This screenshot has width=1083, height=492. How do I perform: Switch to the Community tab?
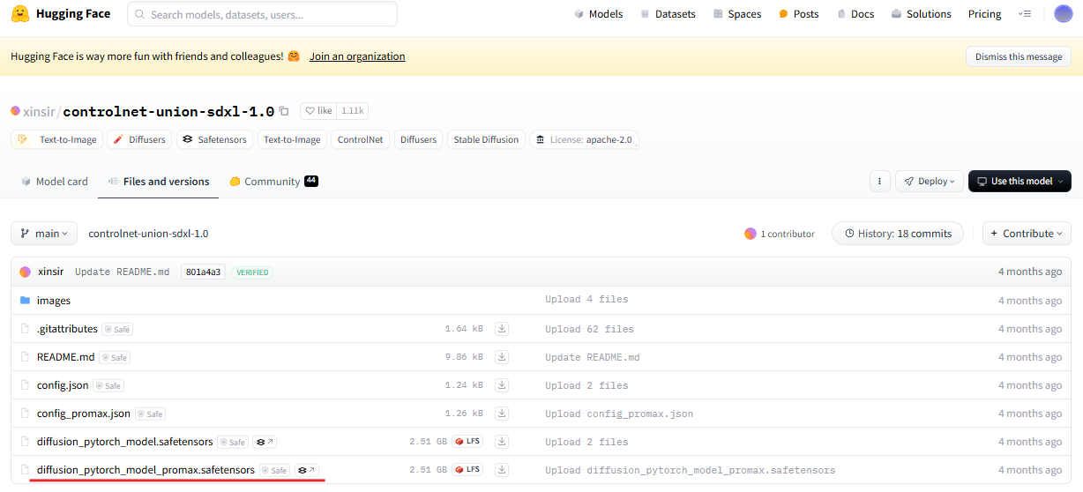point(273,182)
